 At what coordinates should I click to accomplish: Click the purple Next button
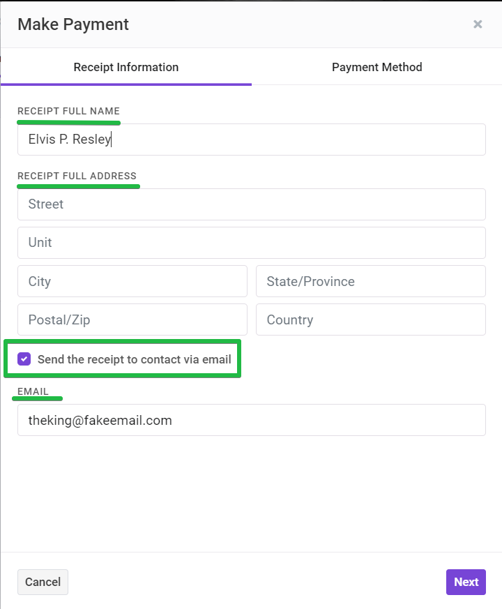pyautogui.click(x=466, y=582)
